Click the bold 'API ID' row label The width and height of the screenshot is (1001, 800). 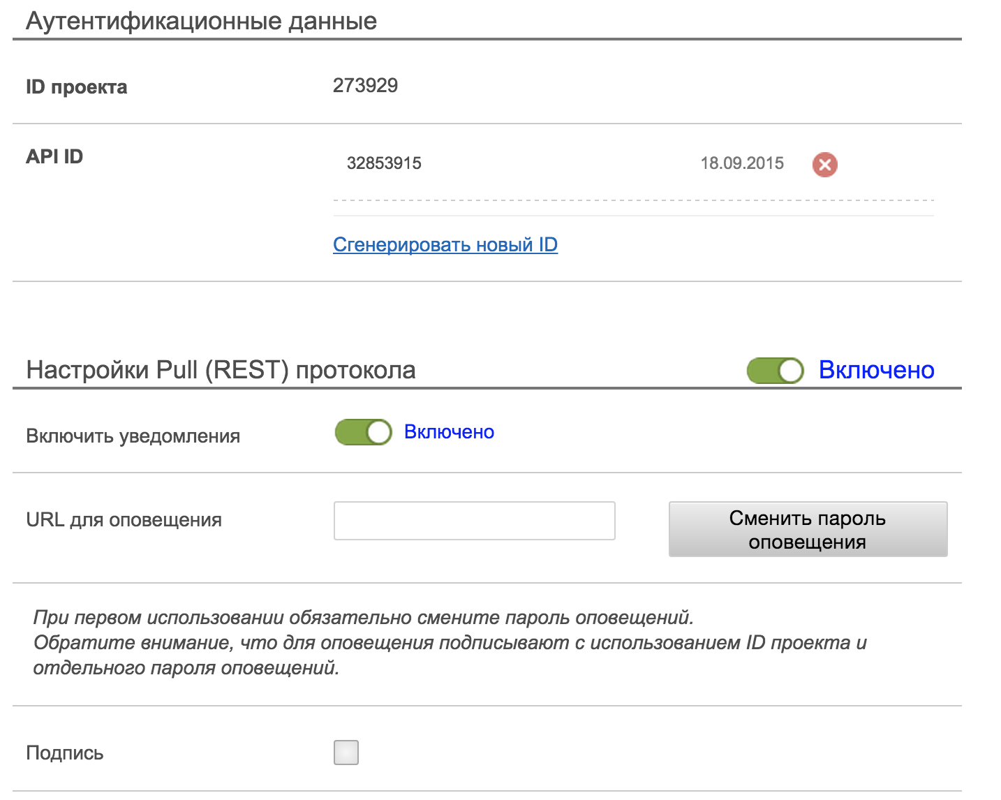pos(54,156)
